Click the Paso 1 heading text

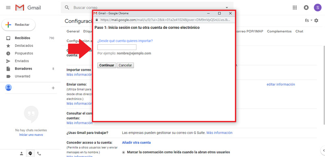click(147, 27)
